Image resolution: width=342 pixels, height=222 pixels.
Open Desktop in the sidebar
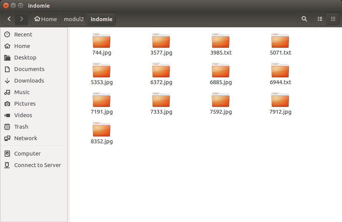tap(34, 58)
